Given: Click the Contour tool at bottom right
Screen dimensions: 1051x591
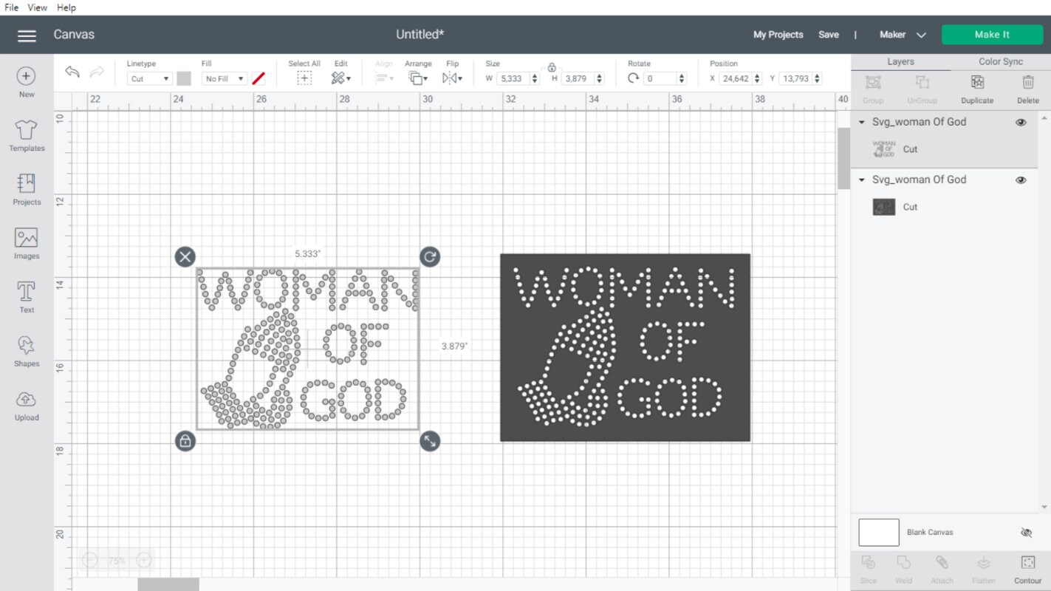Looking at the screenshot, I should 1027,567.
